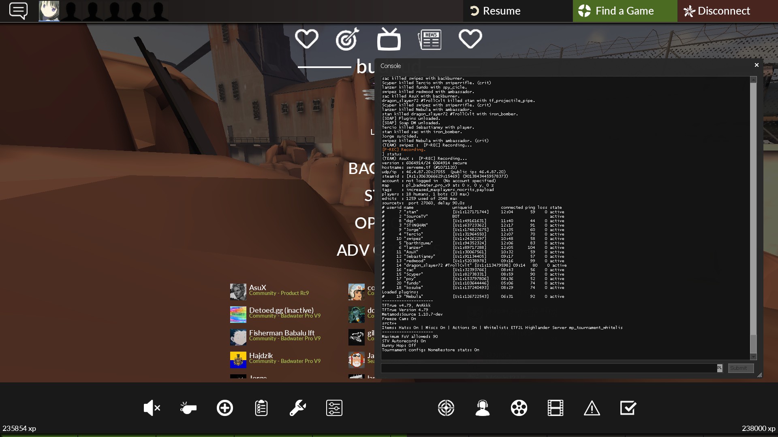Open the film reel icon
This screenshot has width=778, height=437.
point(519,408)
